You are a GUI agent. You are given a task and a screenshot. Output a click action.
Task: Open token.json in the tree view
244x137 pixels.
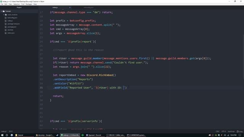[x=11, y=33]
